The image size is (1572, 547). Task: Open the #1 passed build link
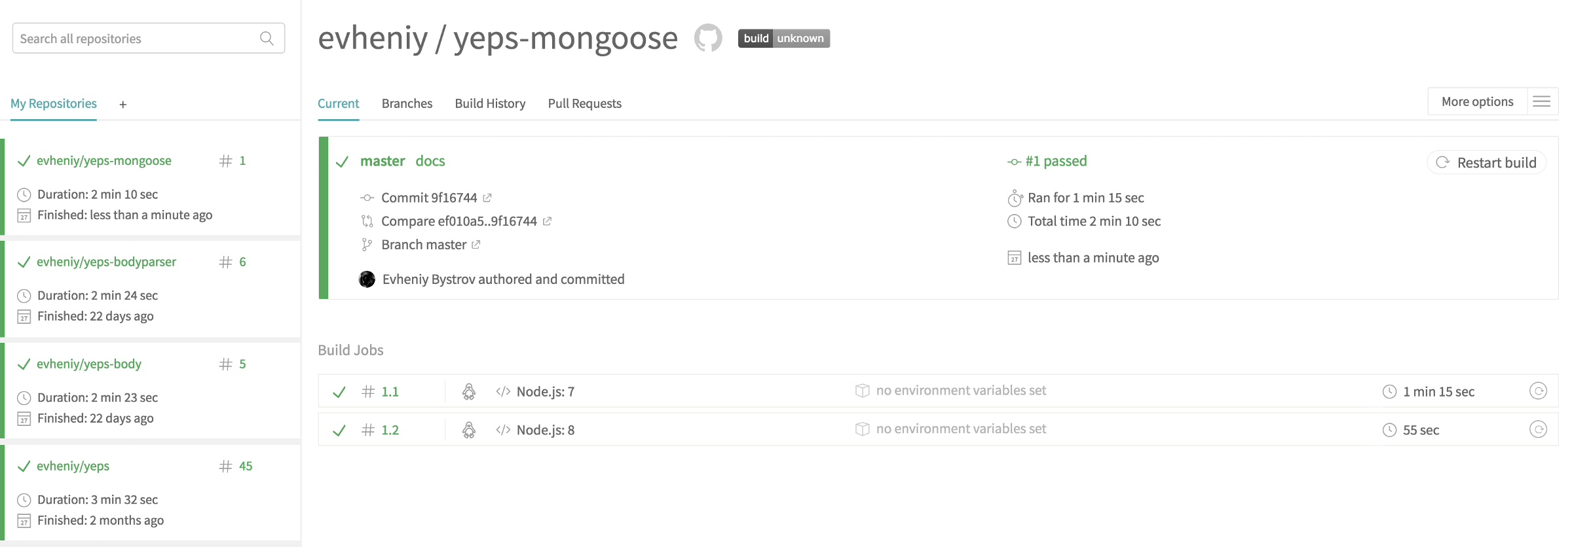(x=1055, y=161)
